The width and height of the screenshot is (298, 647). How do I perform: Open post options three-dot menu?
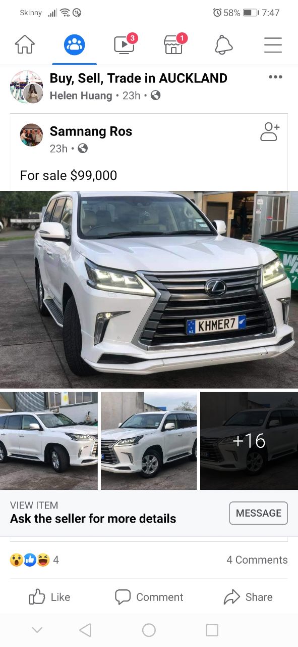click(275, 77)
